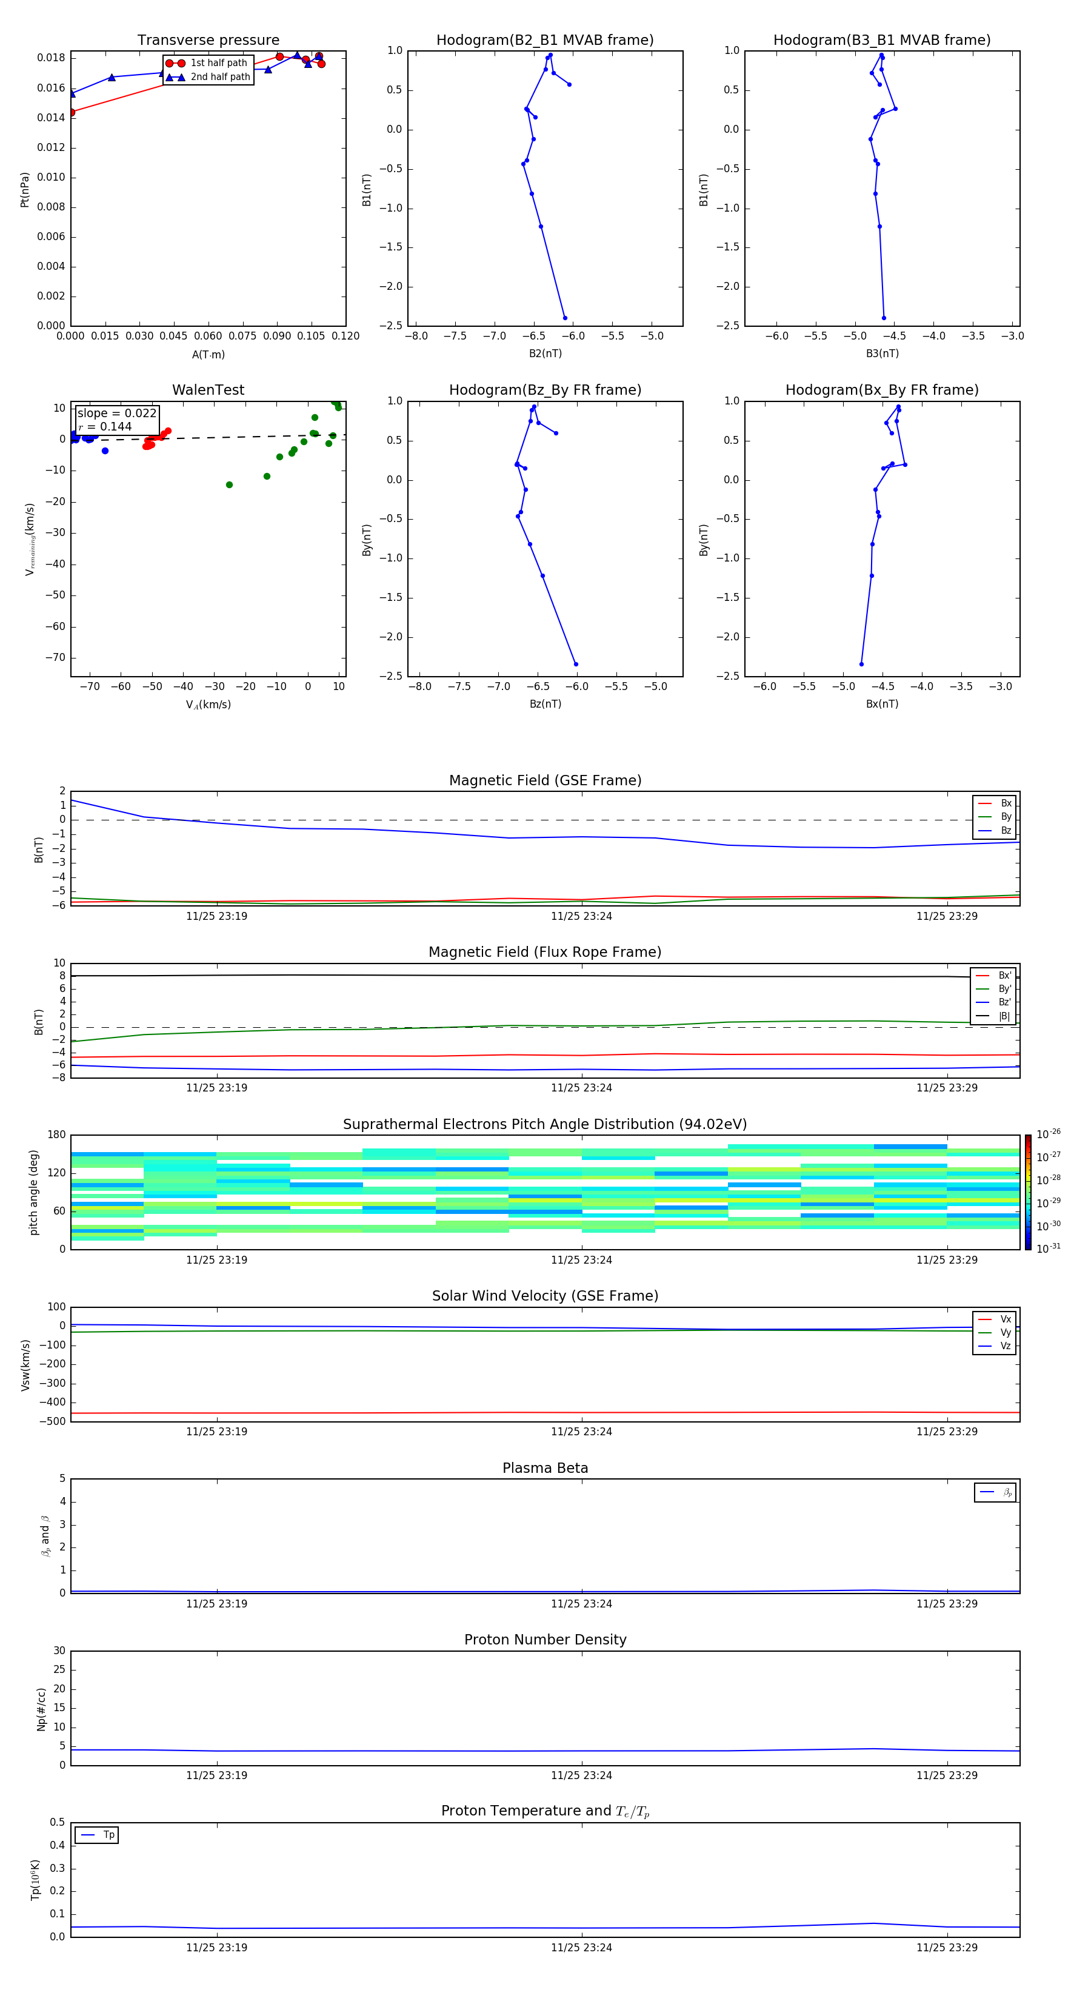The width and height of the screenshot is (1091, 2001).
Task: Click the 'Proton Temperature and Te/Tp' title
Action: coord(545,1811)
